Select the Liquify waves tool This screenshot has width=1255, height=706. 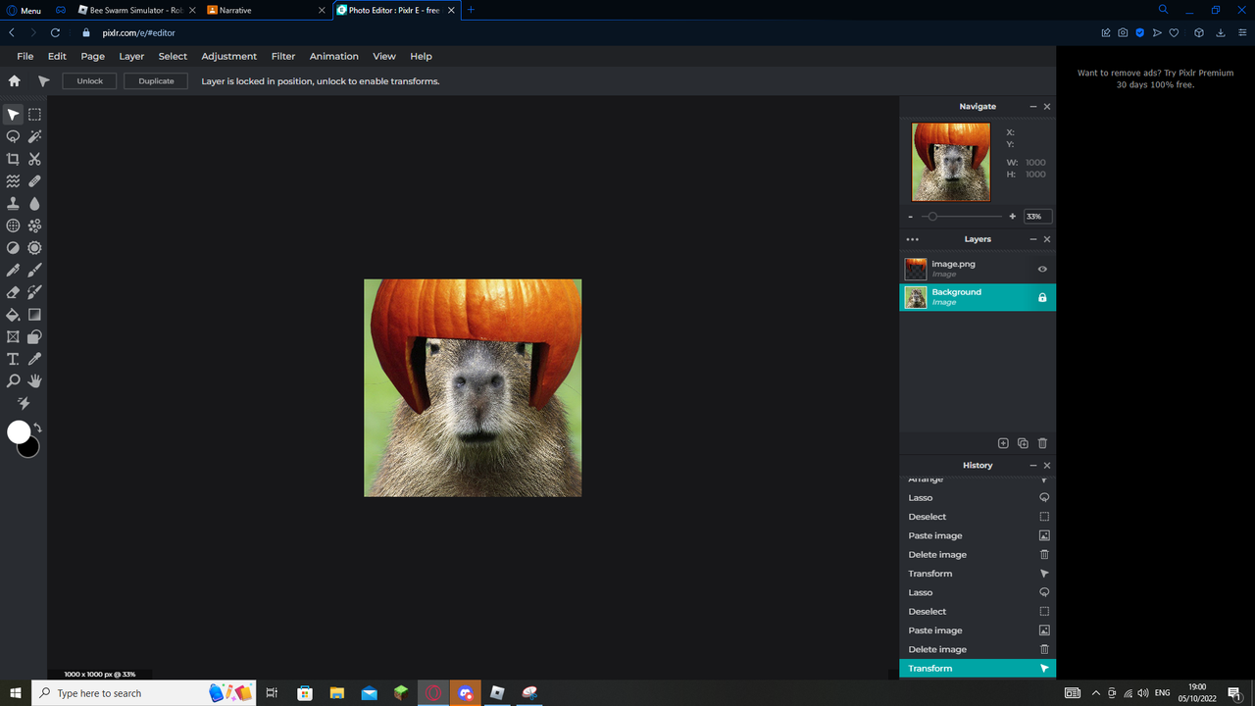tap(13, 181)
